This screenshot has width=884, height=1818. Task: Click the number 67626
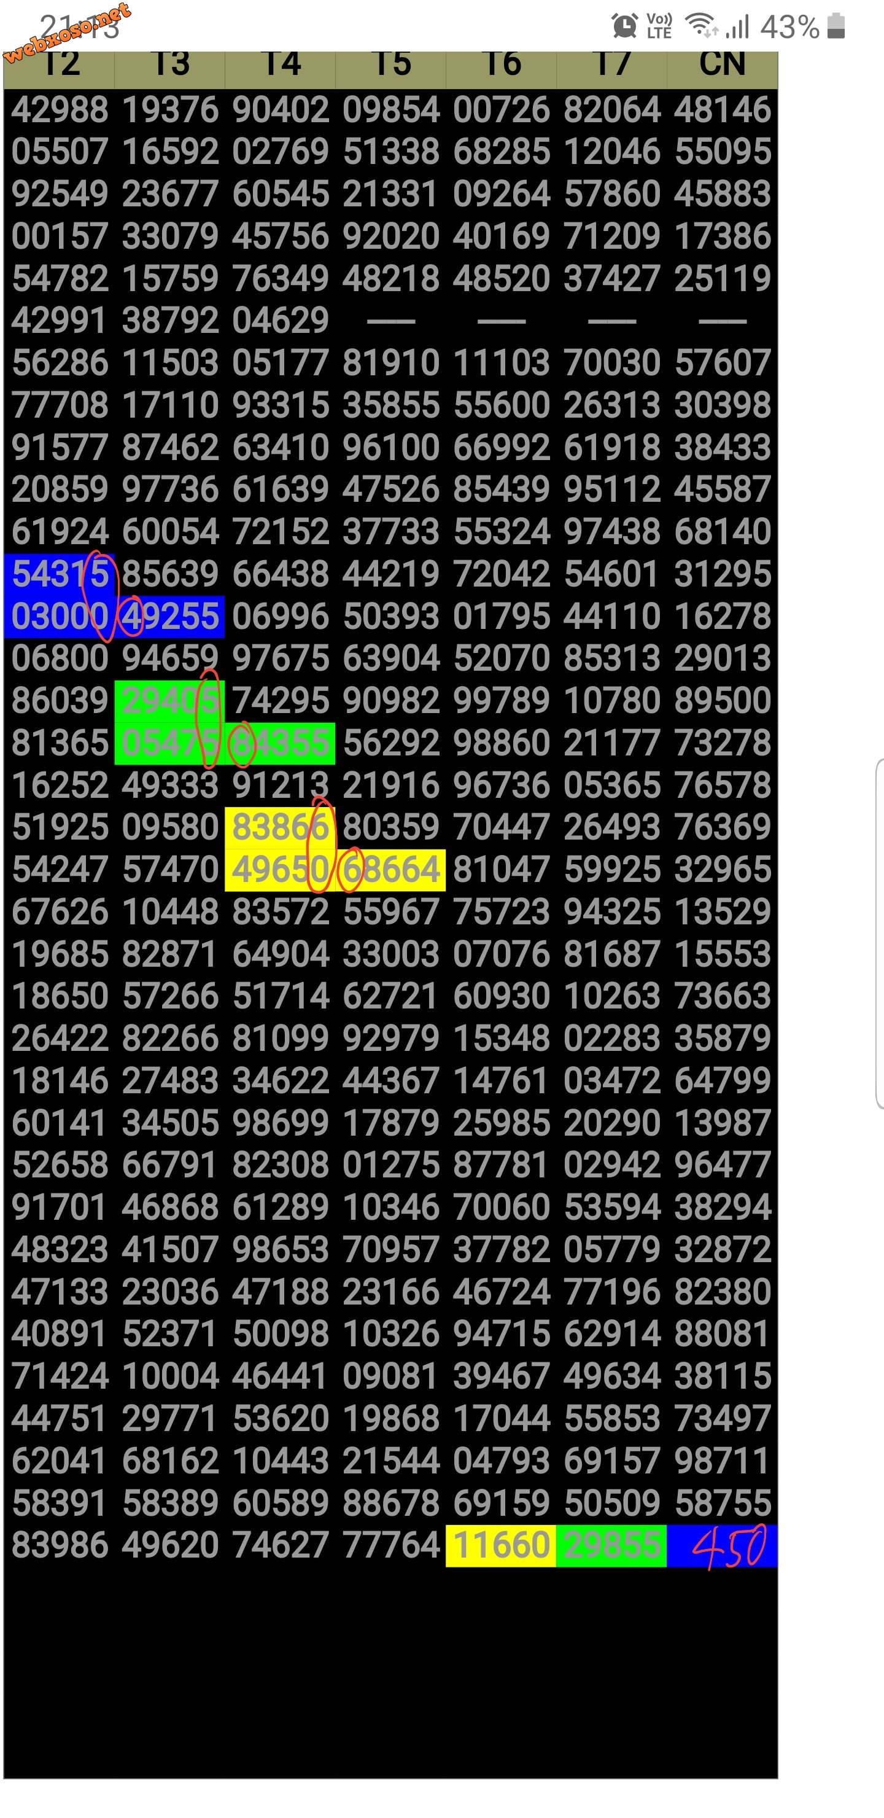[x=60, y=912]
